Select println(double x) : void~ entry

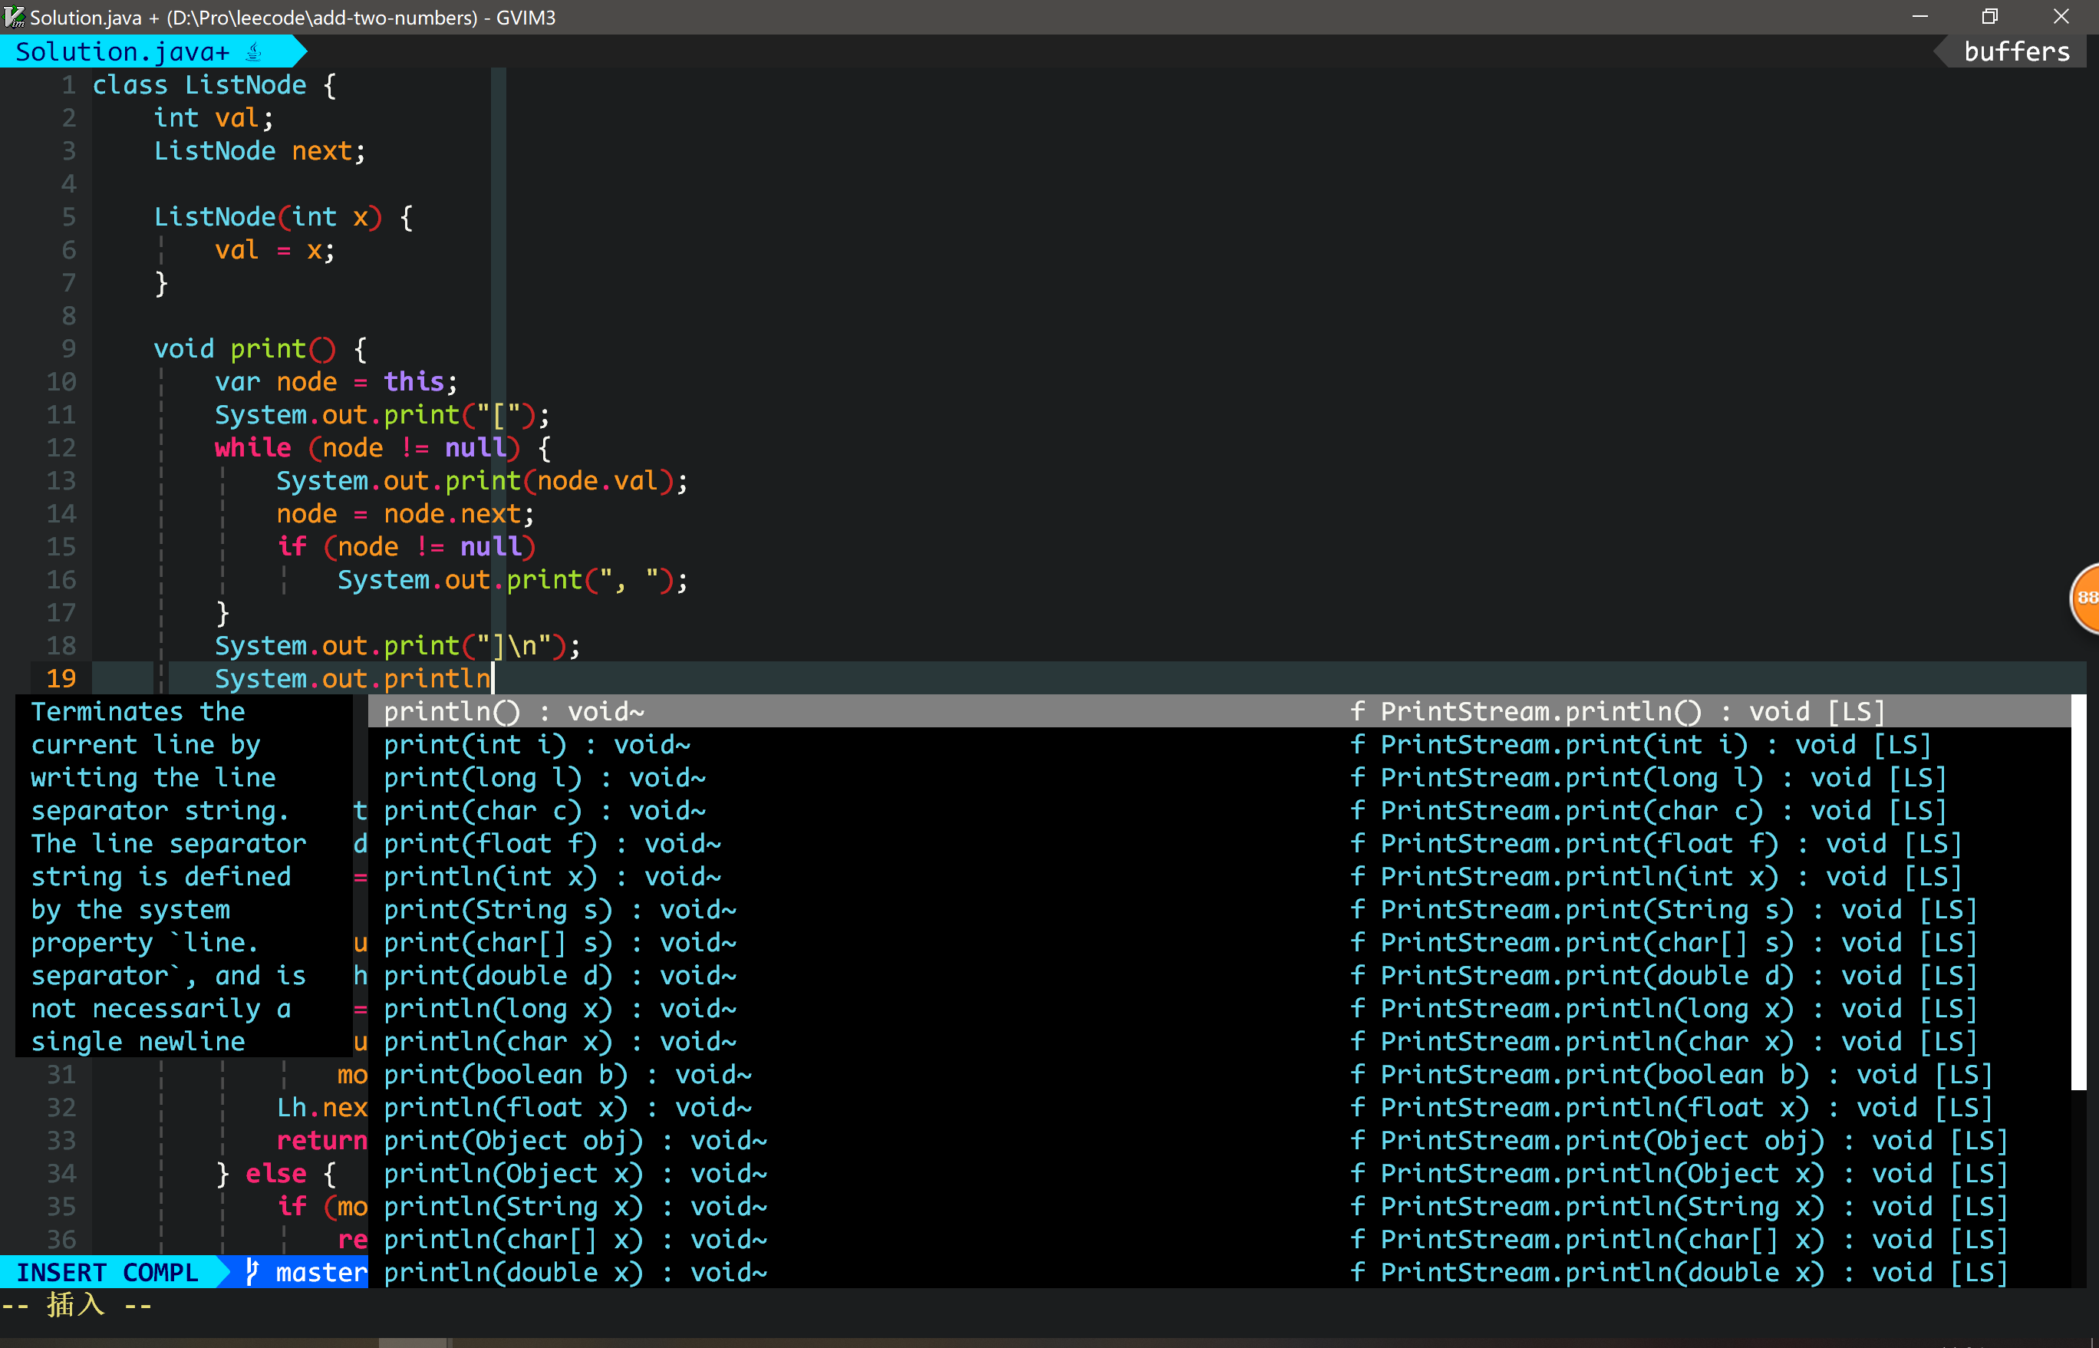tap(1219, 1272)
